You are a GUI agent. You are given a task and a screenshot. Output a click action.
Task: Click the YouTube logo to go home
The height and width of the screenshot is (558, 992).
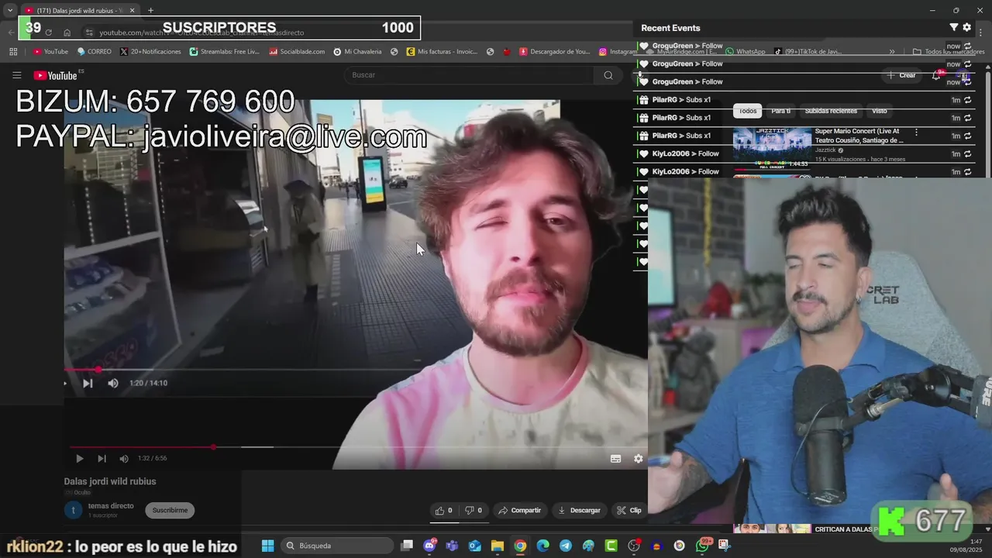click(56, 75)
